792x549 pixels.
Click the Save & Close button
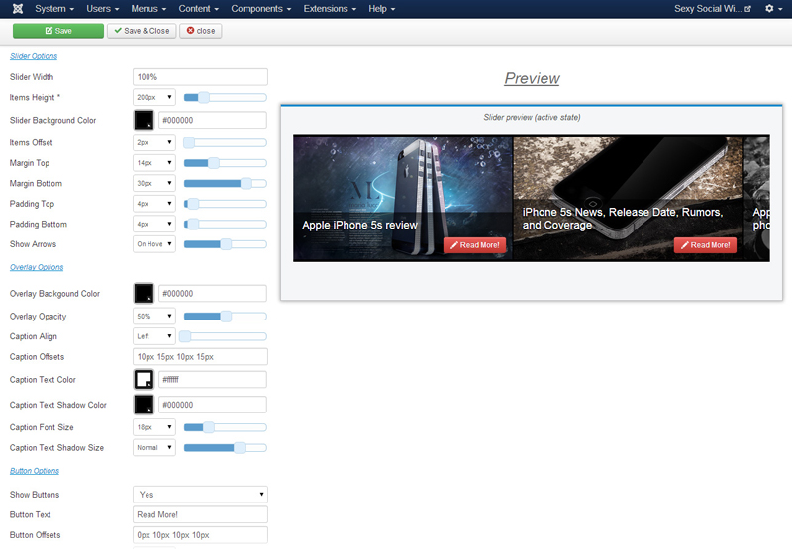(142, 31)
